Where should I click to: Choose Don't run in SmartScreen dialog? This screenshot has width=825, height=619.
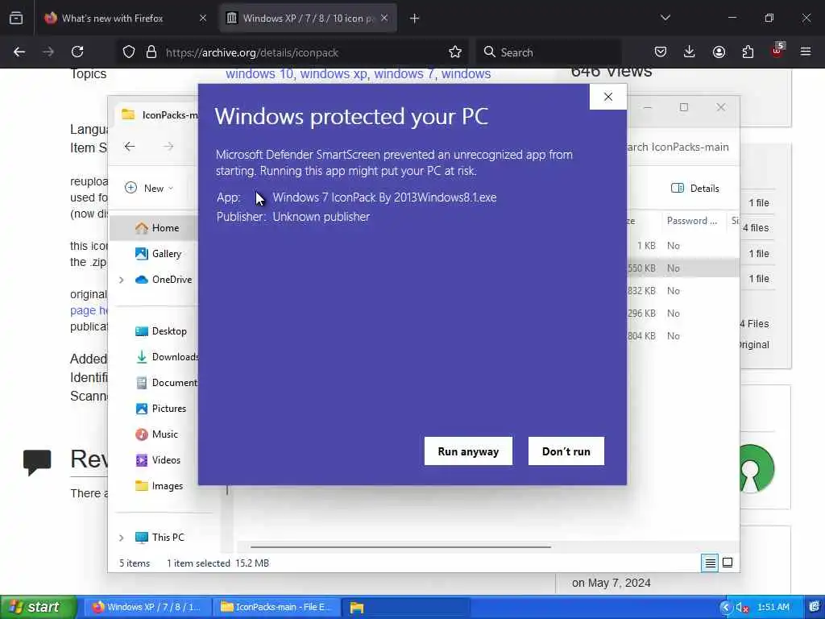click(x=566, y=451)
